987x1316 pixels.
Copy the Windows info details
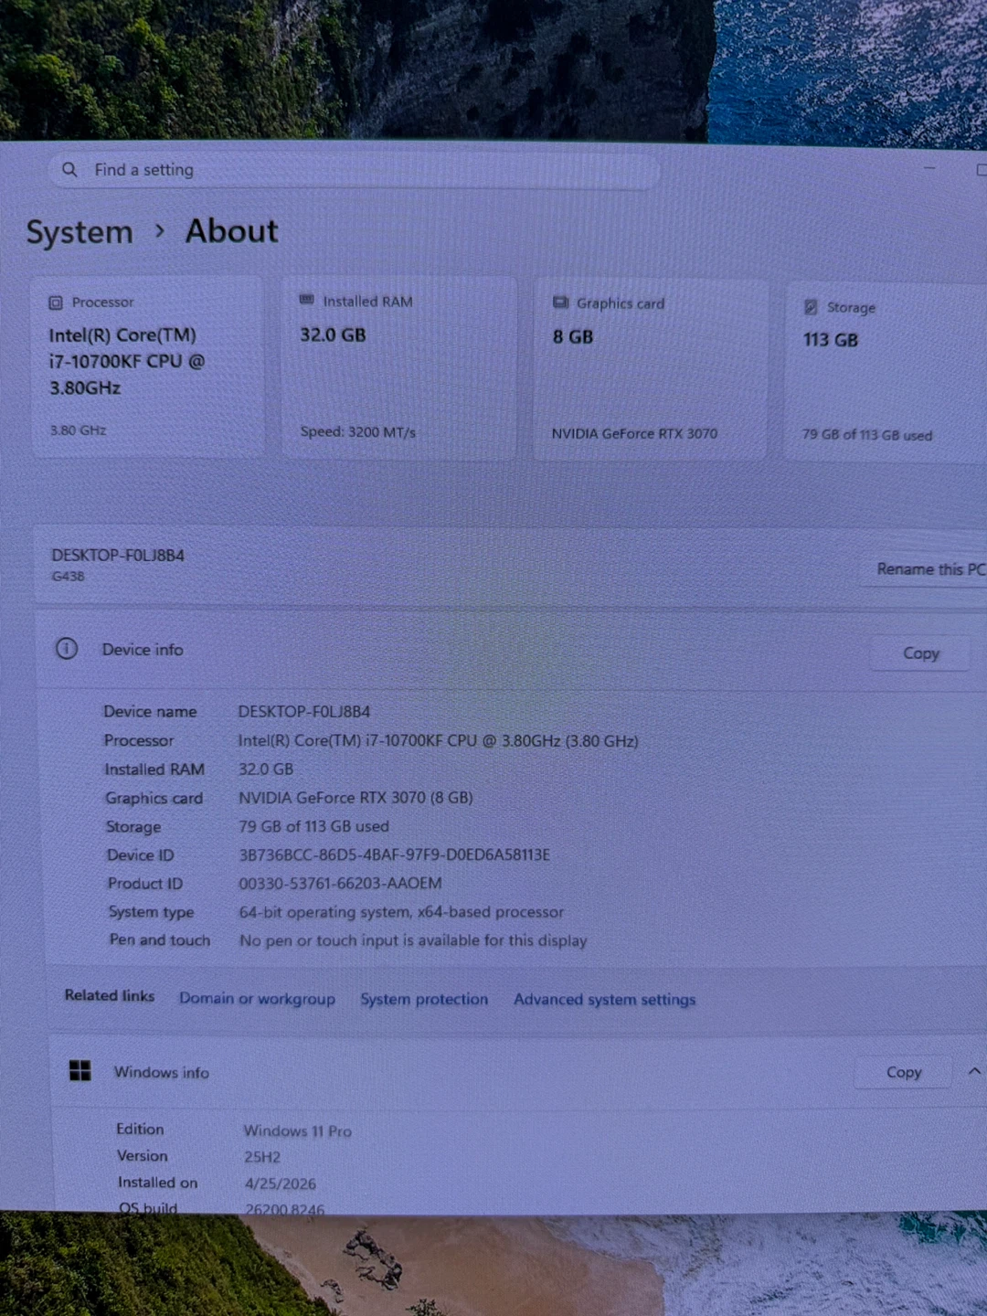[903, 1072]
